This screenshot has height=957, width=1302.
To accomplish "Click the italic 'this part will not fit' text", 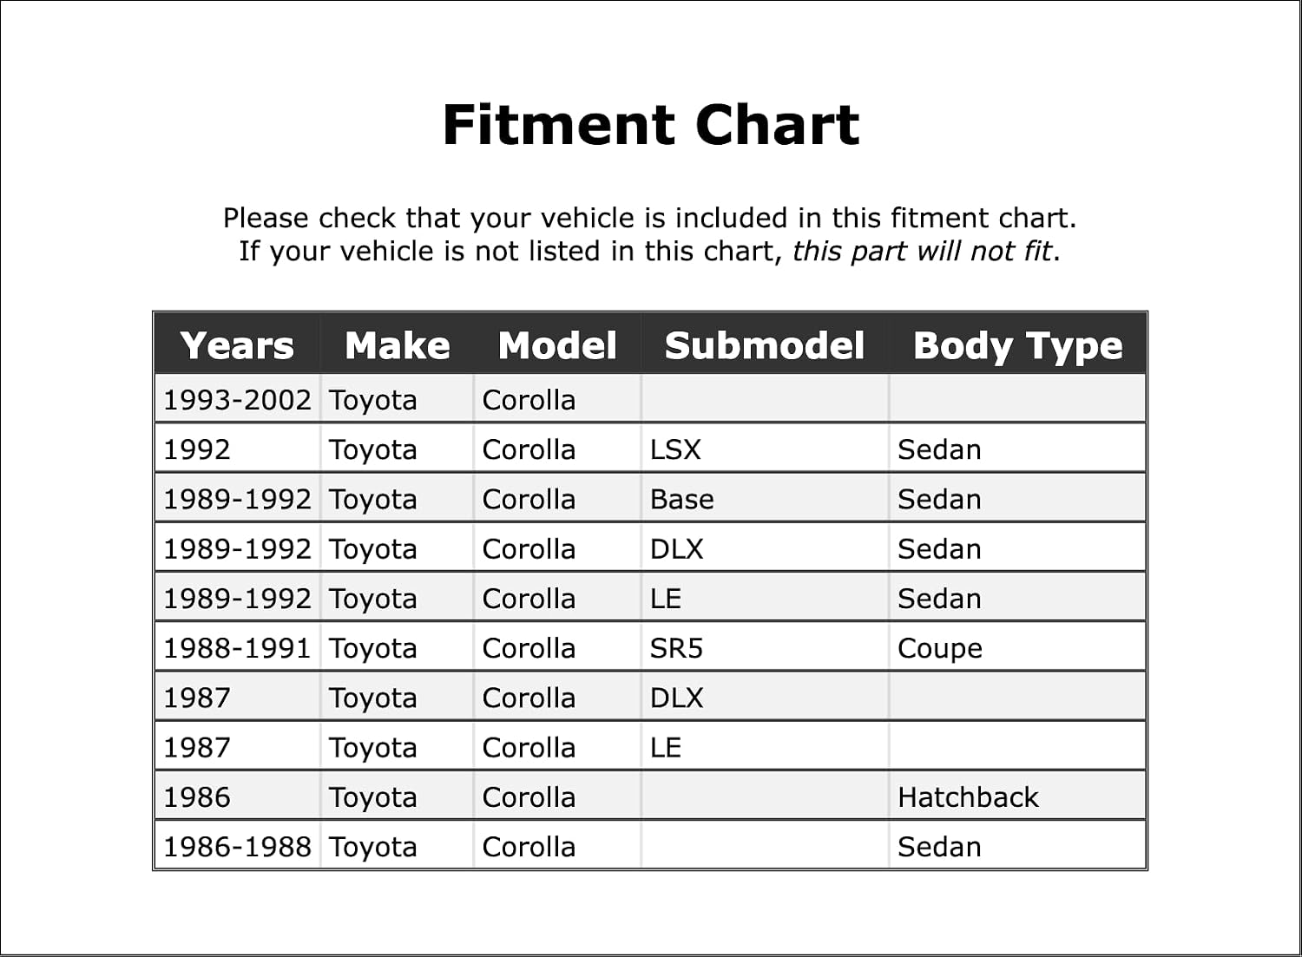I will tap(923, 251).
